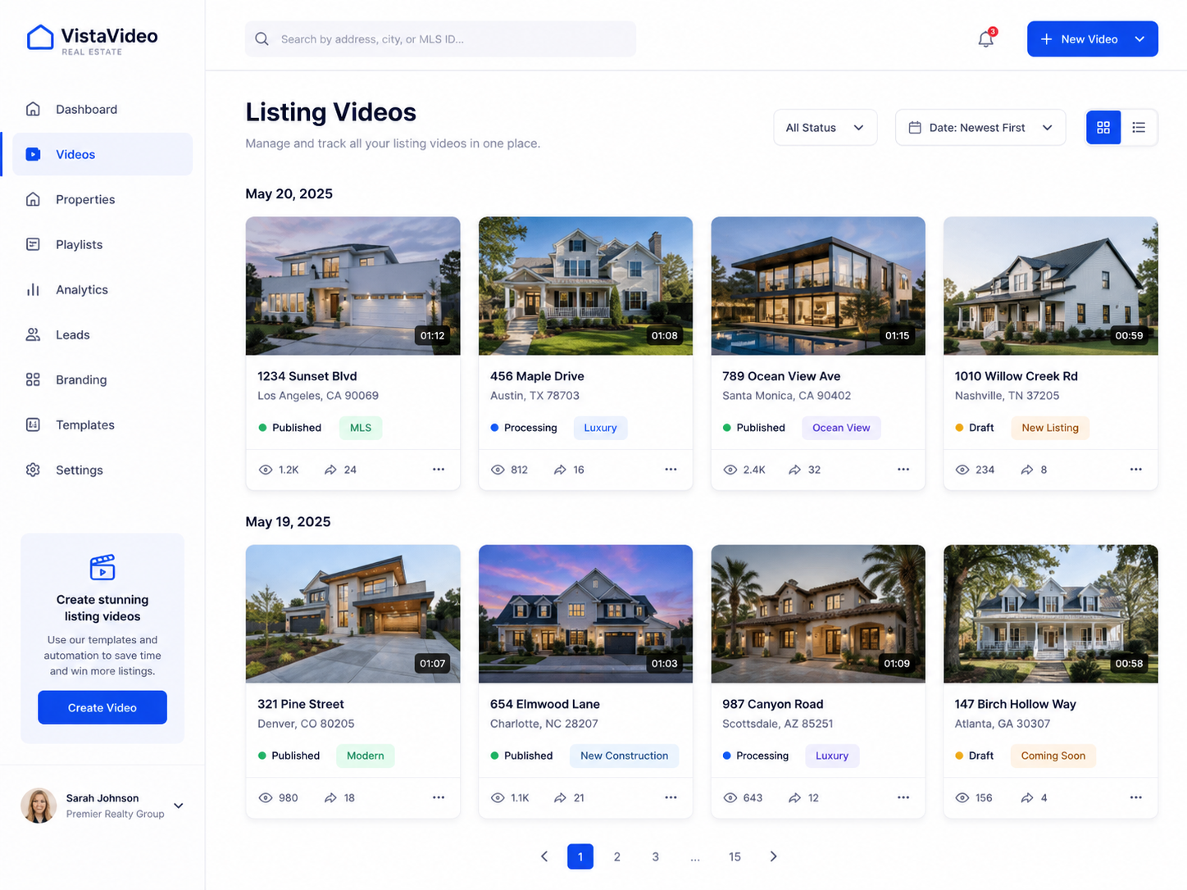Go to page 15
Image resolution: width=1187 pixels, height=890 pixels.
(x=734, y=856)
